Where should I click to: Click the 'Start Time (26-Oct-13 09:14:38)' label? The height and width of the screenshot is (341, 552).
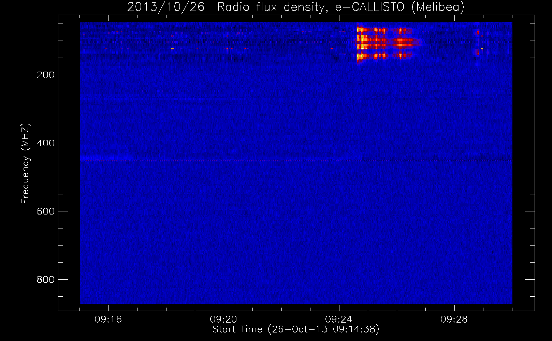296,329
